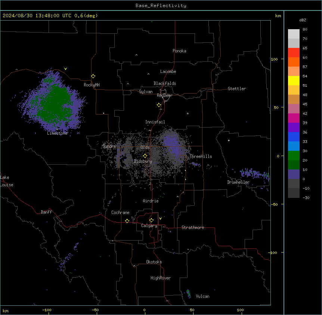The height and width of the screenshot is (315, 322).
Task: Click the Vulcan town label
Action: point(202,296)
